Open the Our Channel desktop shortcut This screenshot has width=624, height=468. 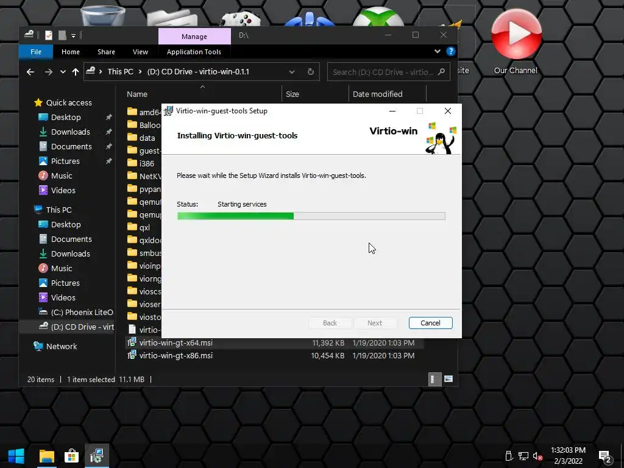tap(516, 42)
